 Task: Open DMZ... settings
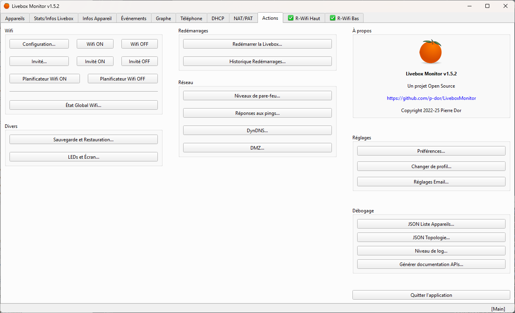coord(257,148)
